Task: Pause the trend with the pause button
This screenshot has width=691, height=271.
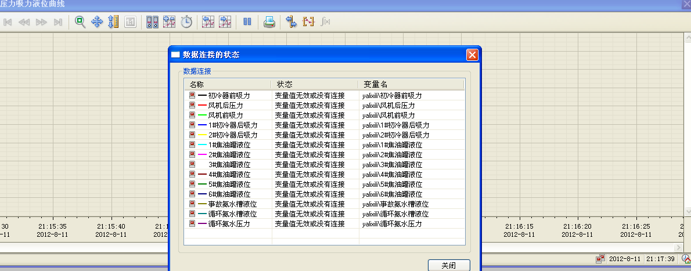Action: pos(247,22)
